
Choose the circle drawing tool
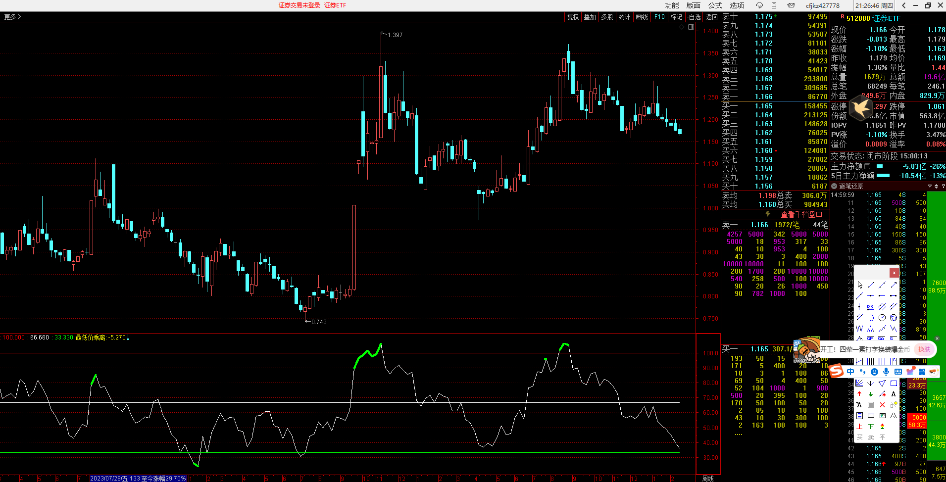click(x=882, y=318)
